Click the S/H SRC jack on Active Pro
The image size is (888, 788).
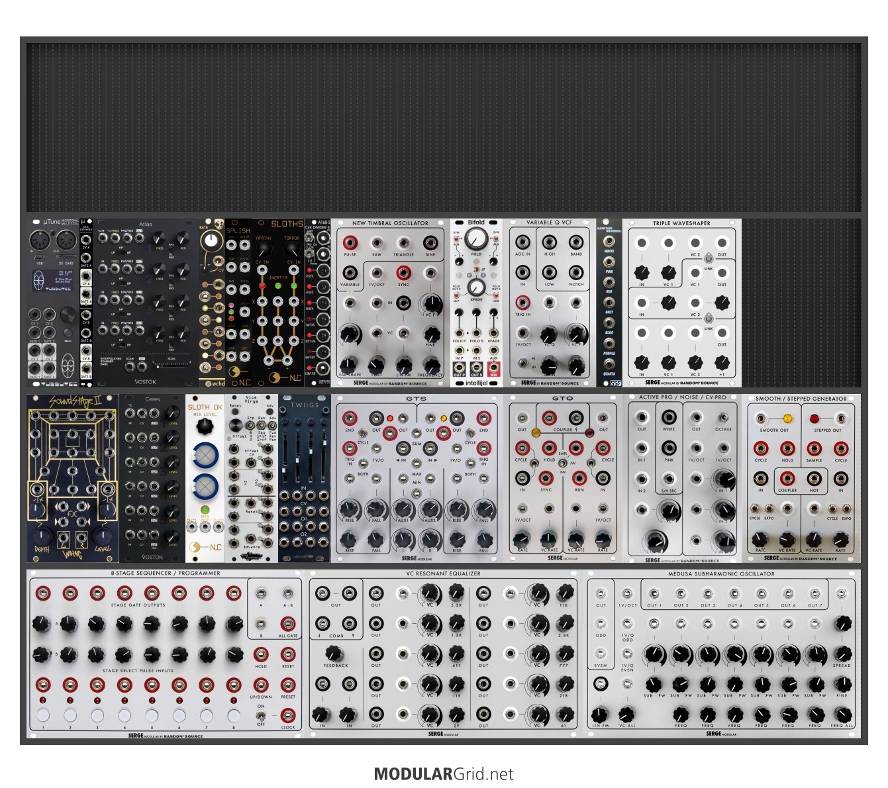(669, 478)
